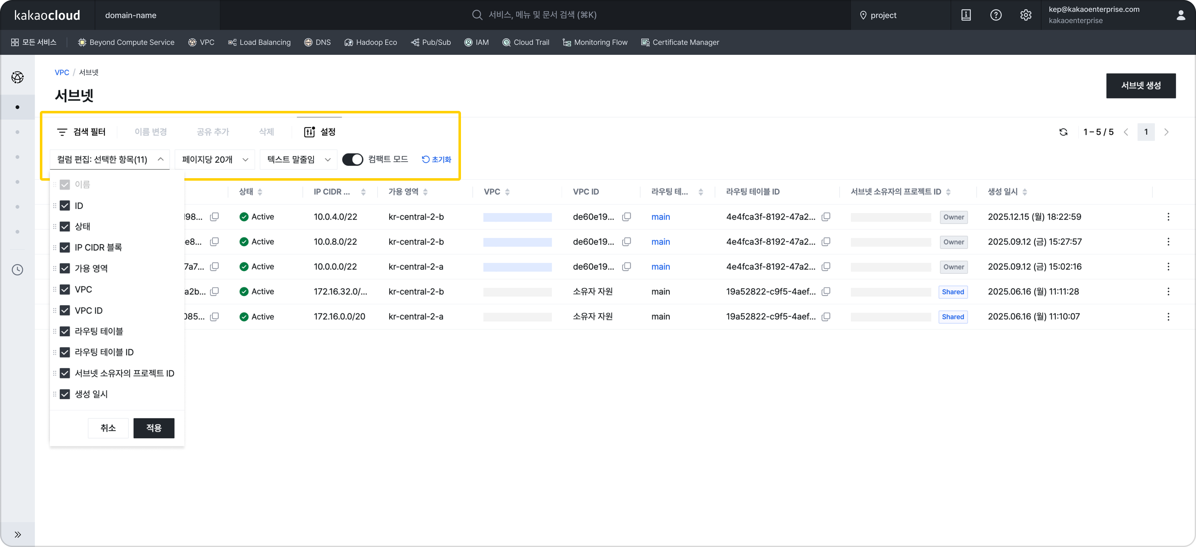Screen dimensions: 1196x547
Task: Open the 텍스트 말줄임 dropdown
Action: click(298, 159)
